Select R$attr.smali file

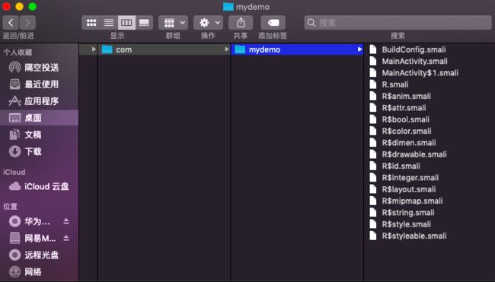point(404,108)
